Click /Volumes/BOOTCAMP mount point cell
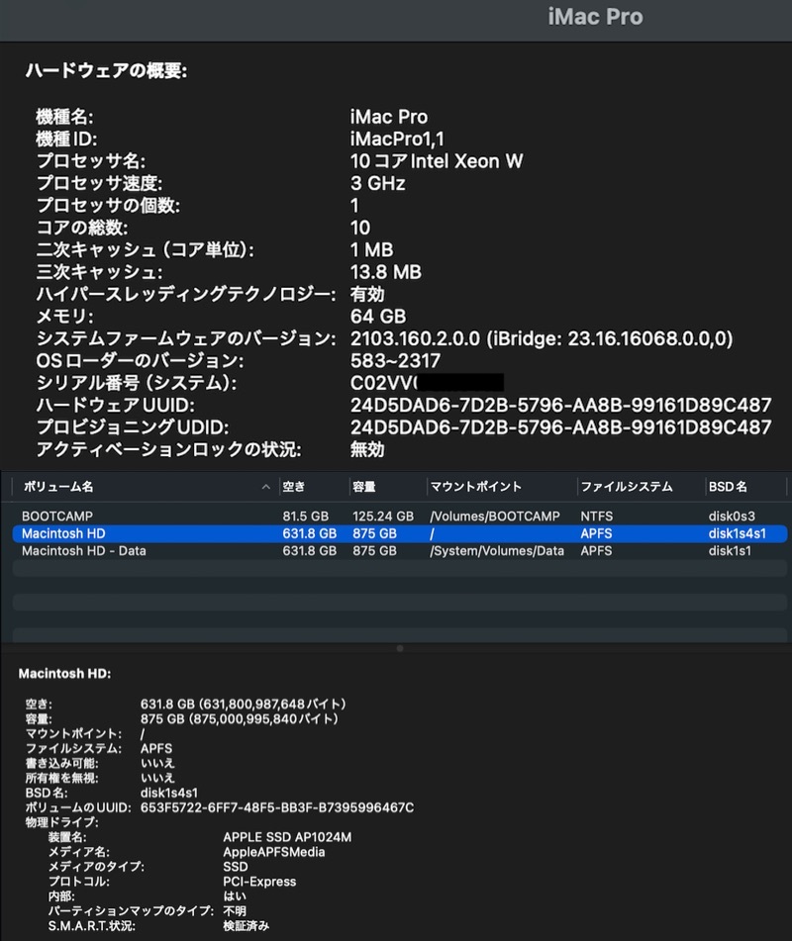This screenshot has height=941, width=792. 495,517
